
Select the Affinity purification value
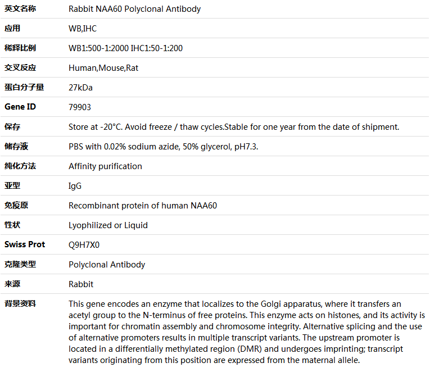(x=105, y=166)
